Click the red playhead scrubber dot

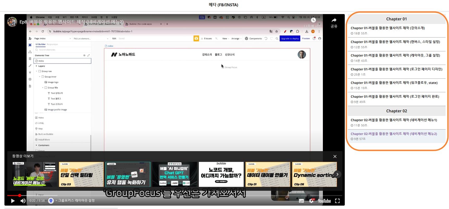[20, 195]
